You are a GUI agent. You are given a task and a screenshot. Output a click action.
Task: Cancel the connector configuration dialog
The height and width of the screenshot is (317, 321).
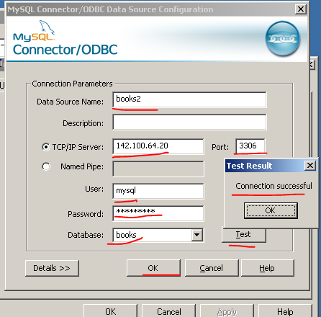pos(212,268)
